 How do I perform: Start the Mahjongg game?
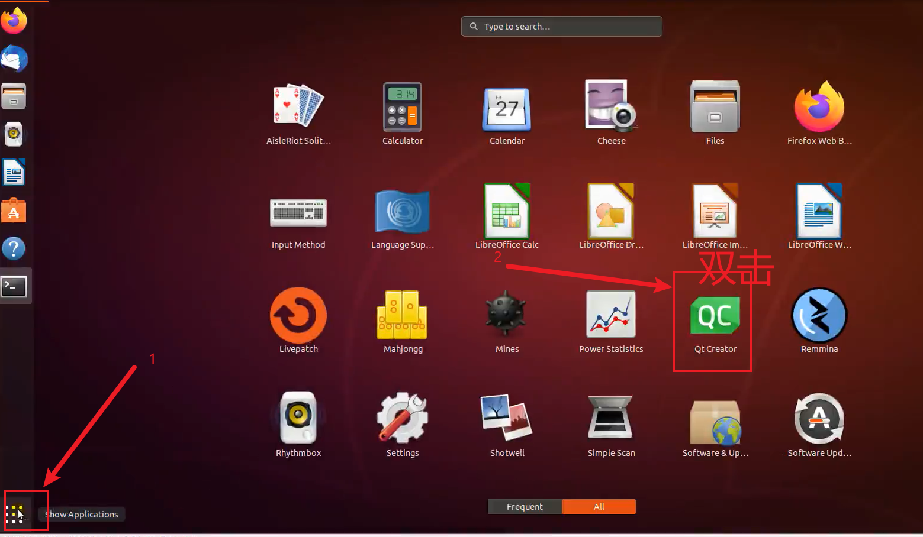tap(403, 315)
